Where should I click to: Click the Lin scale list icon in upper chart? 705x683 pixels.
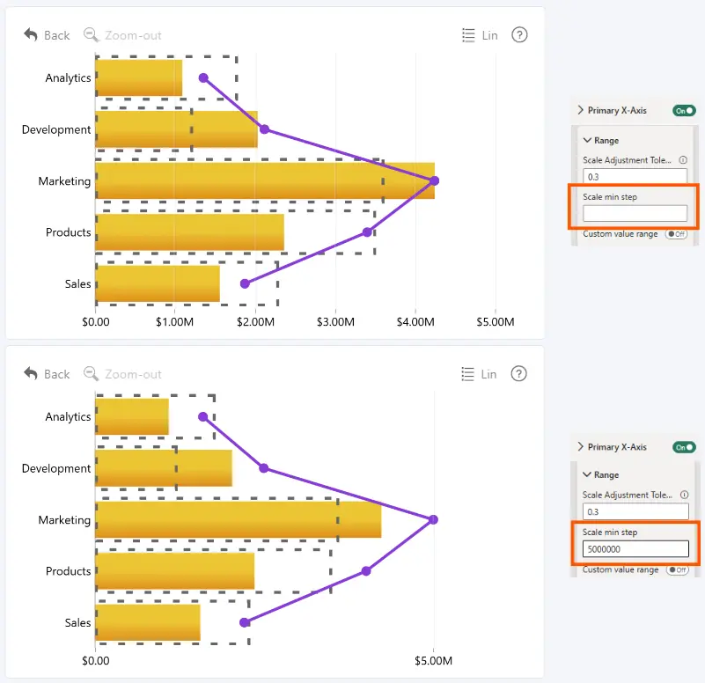pos(468,35)
